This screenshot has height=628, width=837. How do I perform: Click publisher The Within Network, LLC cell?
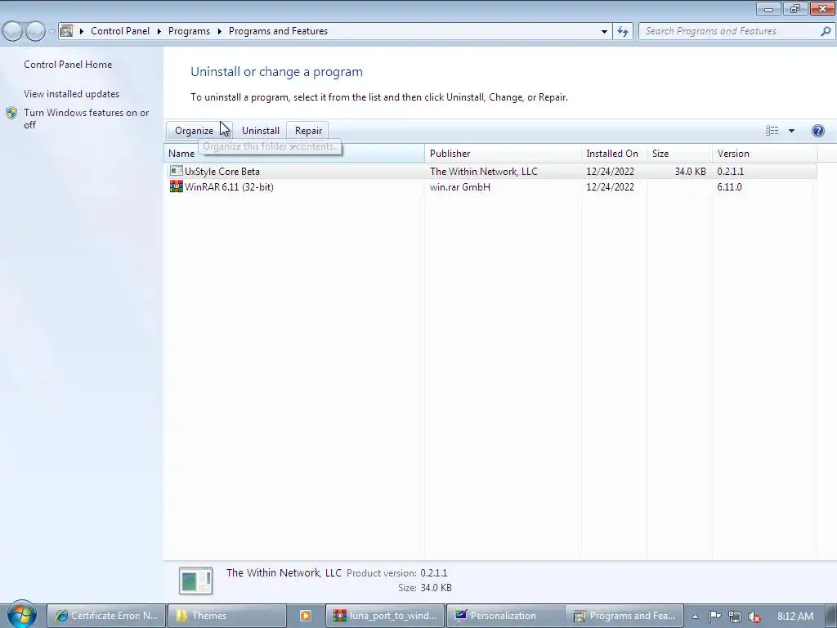(484, 172)
